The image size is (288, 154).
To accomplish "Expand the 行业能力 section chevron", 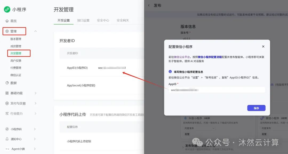I will click(x=35, y=114).
